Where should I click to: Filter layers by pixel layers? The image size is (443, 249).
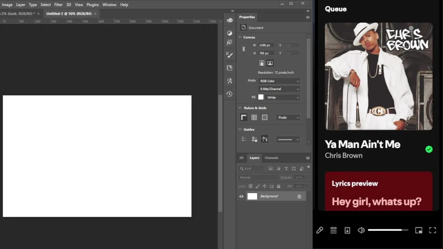pos(271,168)
